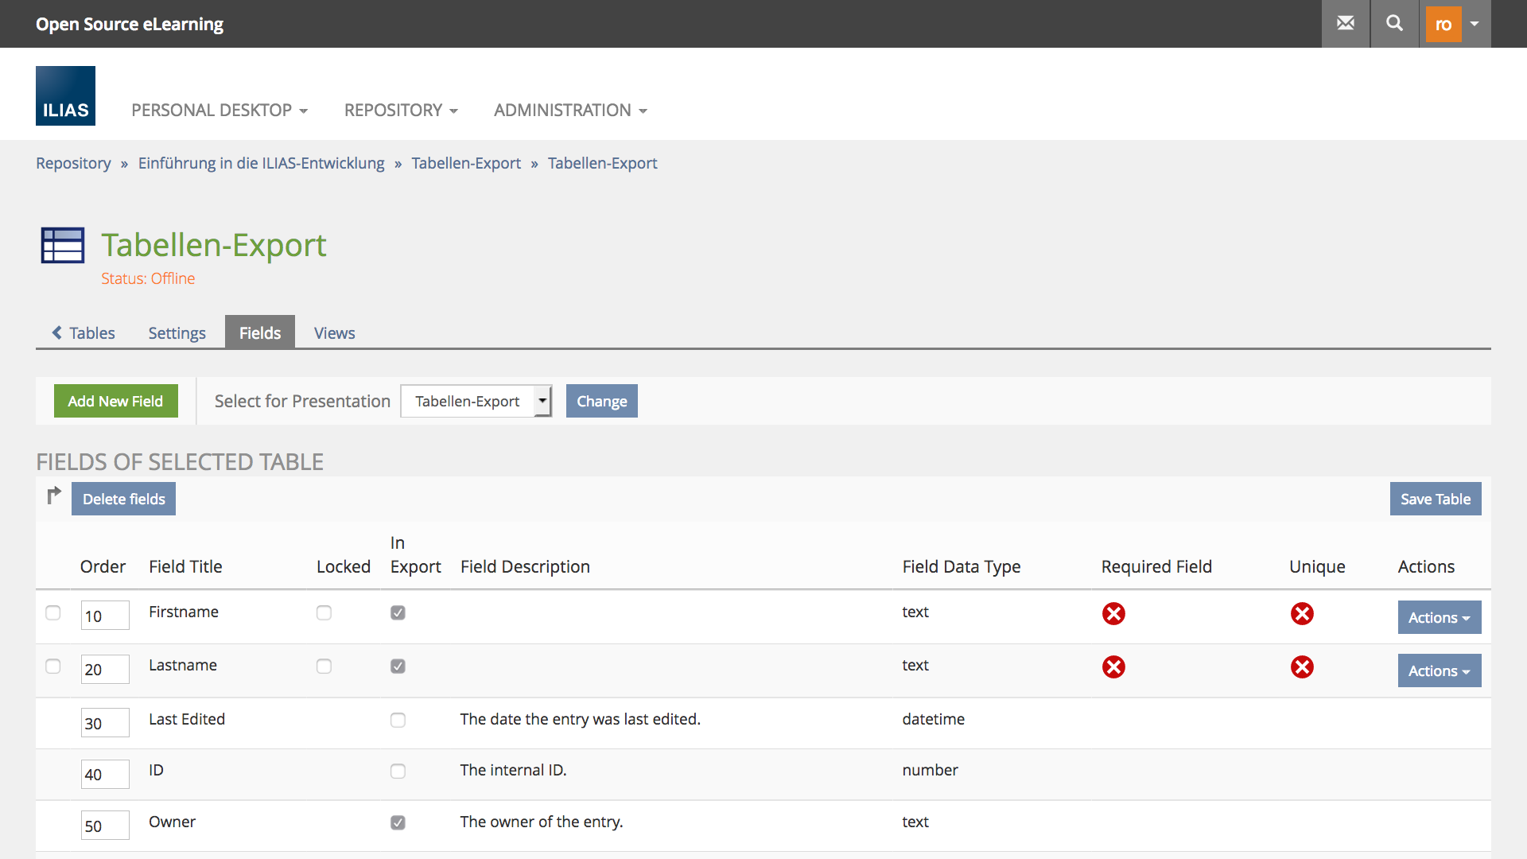This screenshot has width=1527, height=859.
Task: Click the orange 'ro' user avatar
Action: pos(1443,24)
